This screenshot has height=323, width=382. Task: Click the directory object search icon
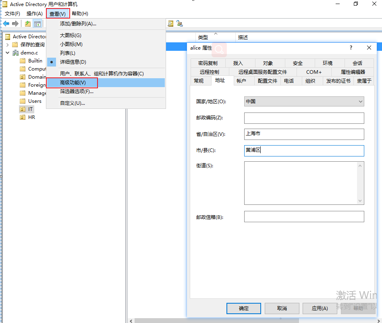(x=170, y=23)
